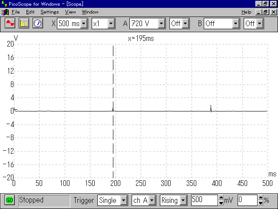Click the dashed vertical cursor at 195ms
Screen dimensions: 278x209
pyautogui.click(x=113, y=111)
